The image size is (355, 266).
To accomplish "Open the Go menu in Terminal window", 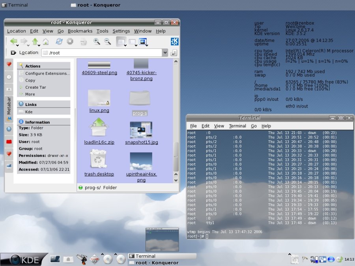I will pos(254,126).
